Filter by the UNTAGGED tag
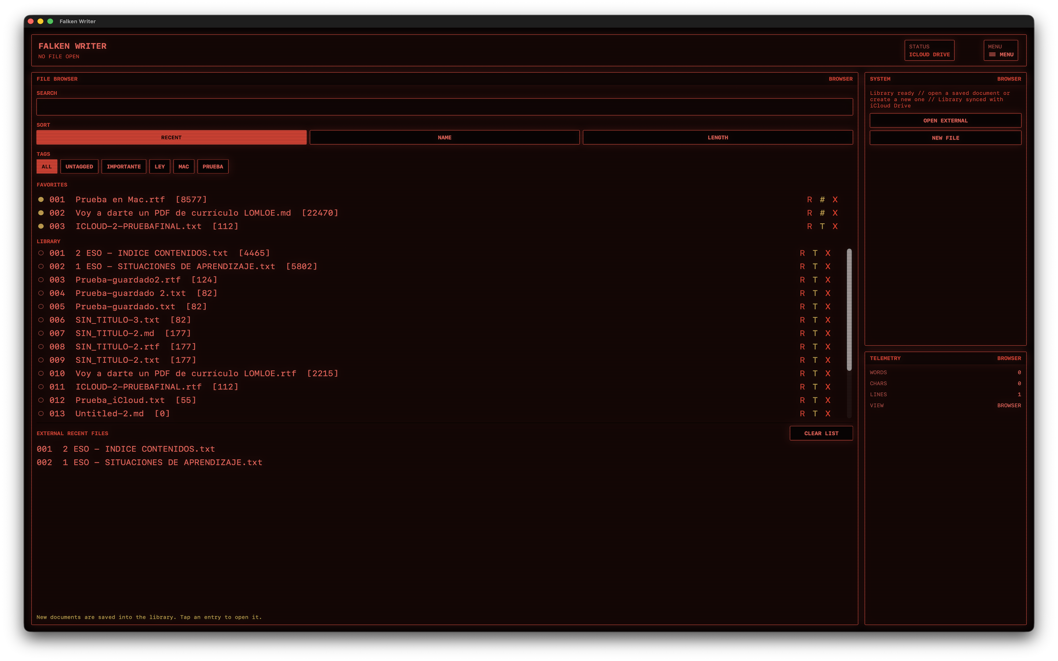The image size is (1058, 661). [79, 167]
